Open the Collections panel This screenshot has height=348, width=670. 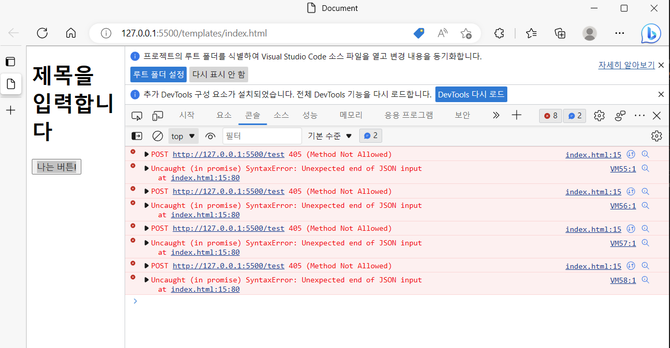561,33
